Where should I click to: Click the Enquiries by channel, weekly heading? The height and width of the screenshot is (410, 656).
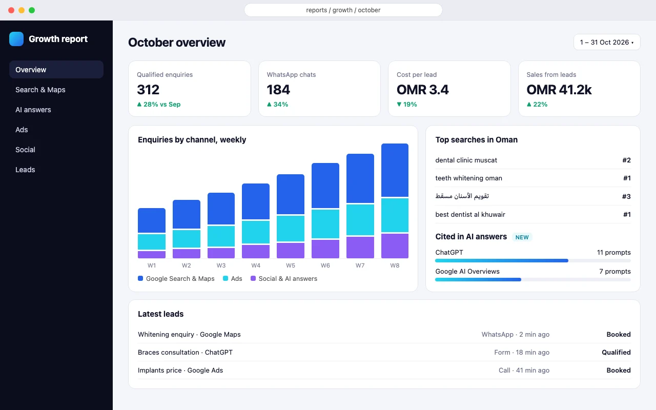192,139
